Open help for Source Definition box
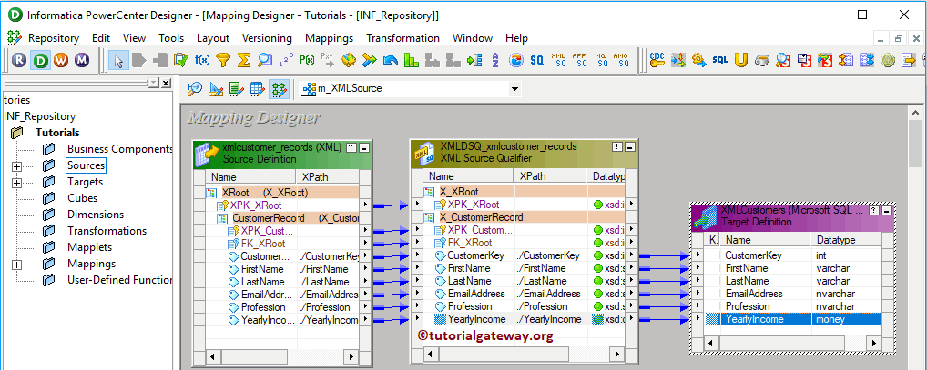 [351, 148]
